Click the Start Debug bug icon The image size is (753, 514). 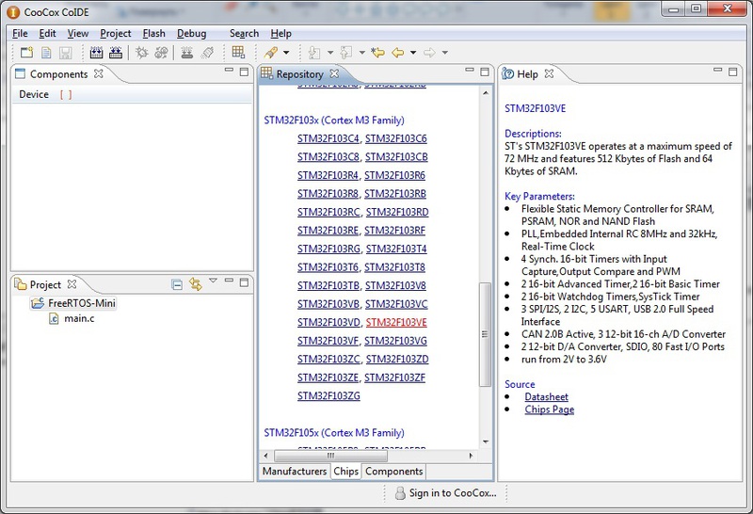point(142,53)
